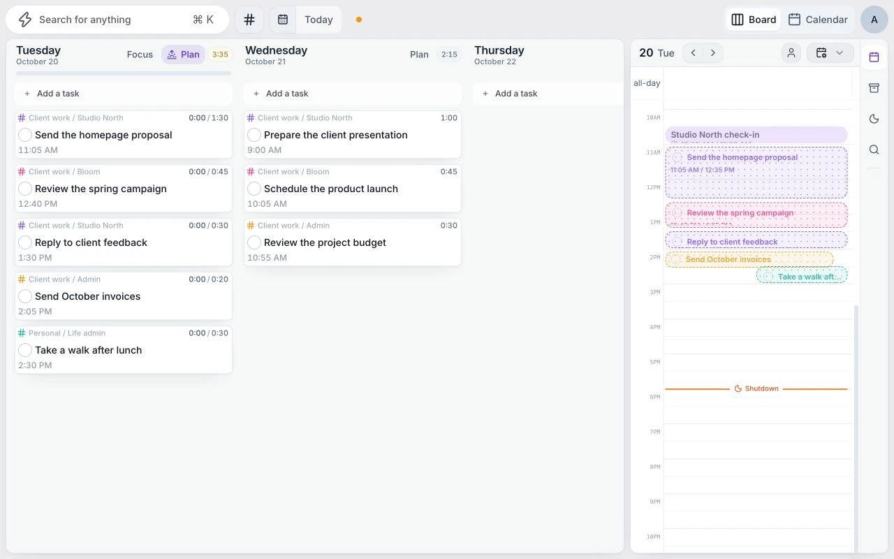The image size is (894, 559).
Task: Add a task to Wednesday's column
Action: [x=353, y=94]
